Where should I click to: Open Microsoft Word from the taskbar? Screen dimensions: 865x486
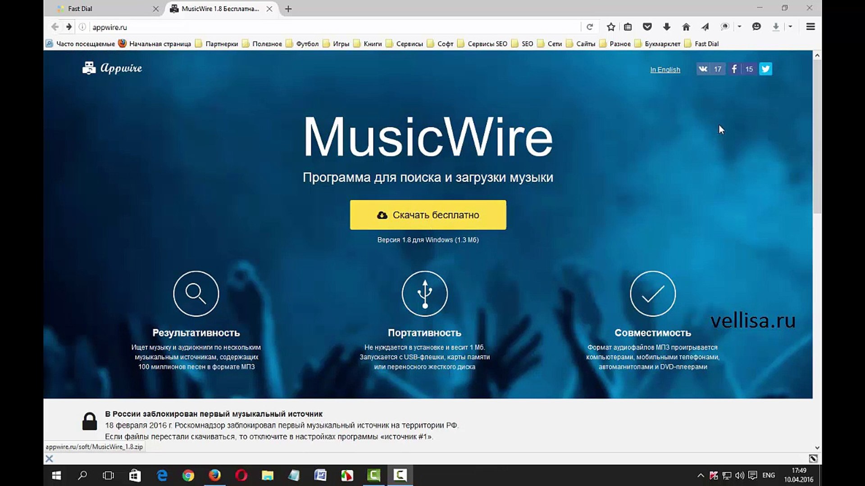click(320, 475)
